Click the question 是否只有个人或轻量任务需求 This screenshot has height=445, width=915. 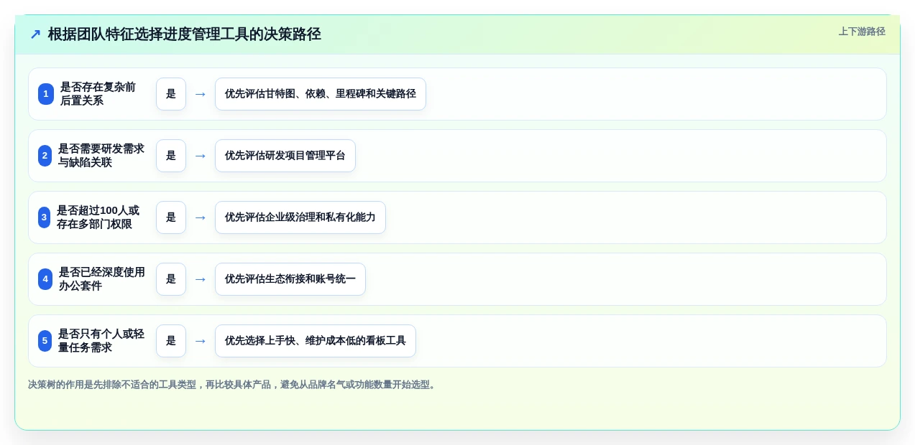point(101,341)
